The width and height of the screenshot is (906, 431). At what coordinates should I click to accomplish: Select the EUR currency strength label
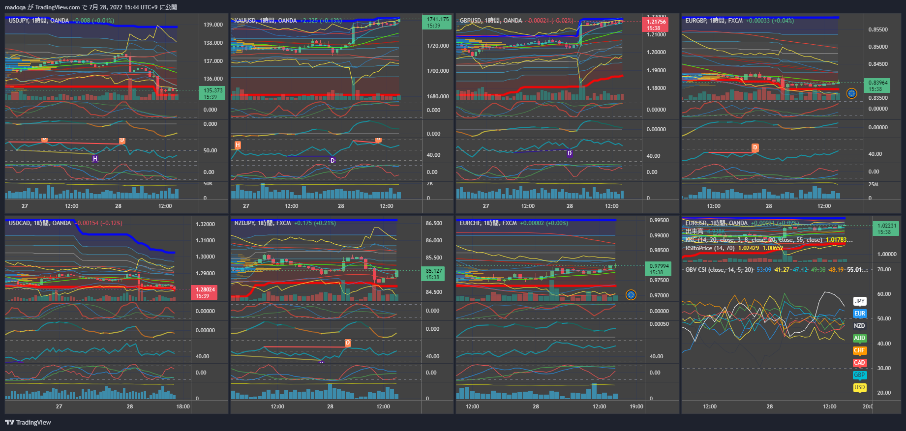pos(859,314)
